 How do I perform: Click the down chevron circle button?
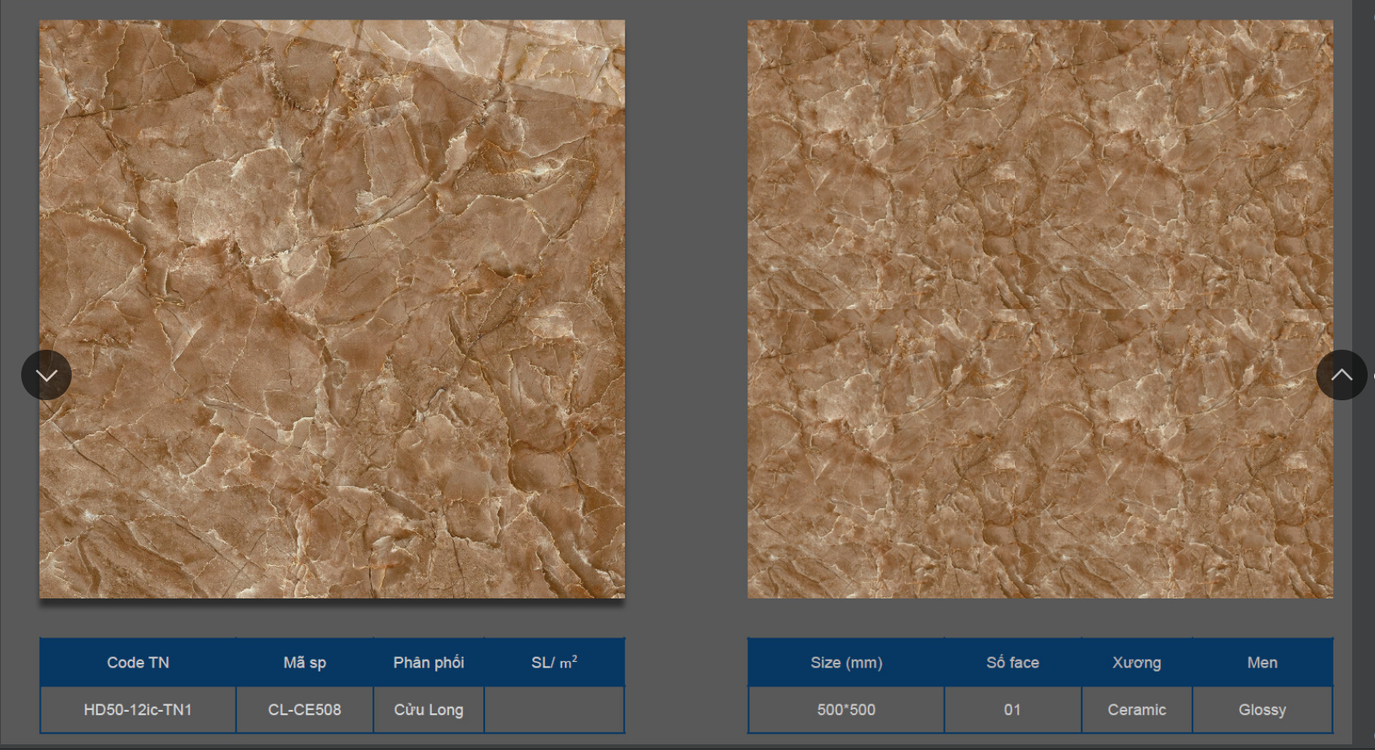(x=46, y=375)
